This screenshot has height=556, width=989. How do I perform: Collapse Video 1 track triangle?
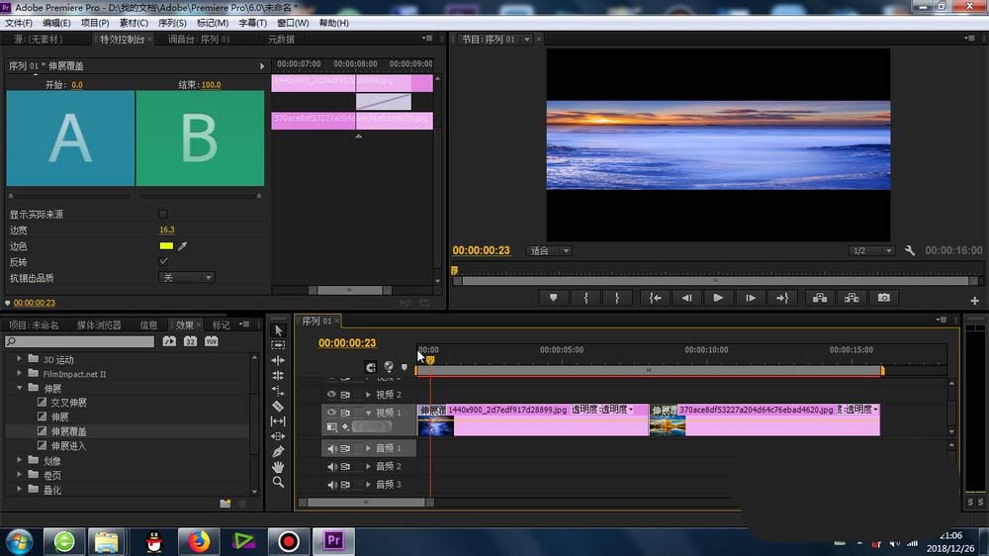[368, 413]
